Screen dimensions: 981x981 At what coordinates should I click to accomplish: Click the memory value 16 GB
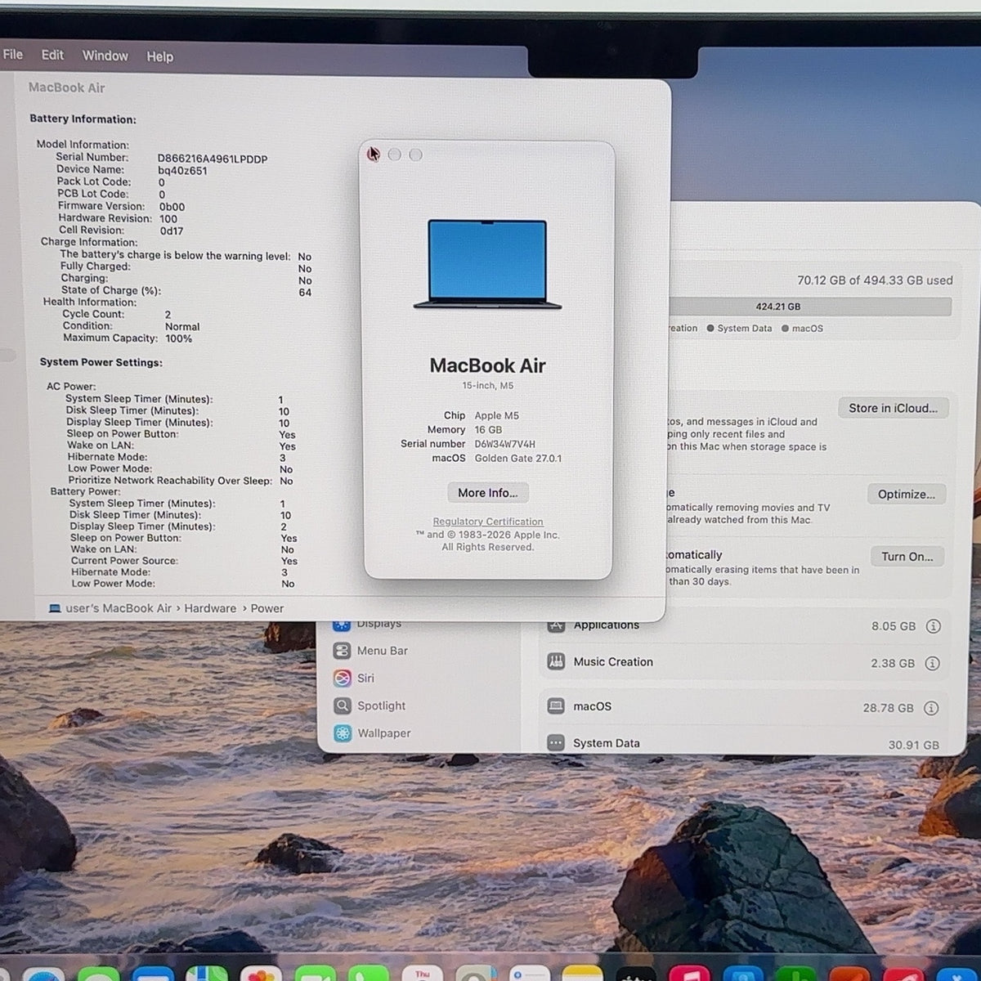coord(488,429)
